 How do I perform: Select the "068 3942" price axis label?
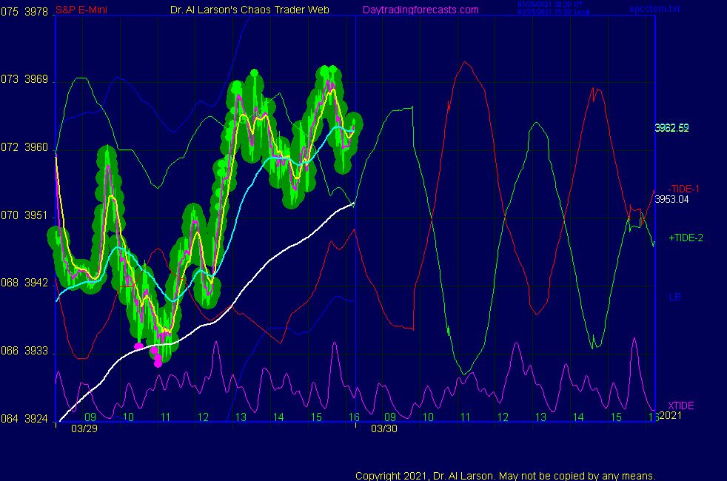pos(24,283)
